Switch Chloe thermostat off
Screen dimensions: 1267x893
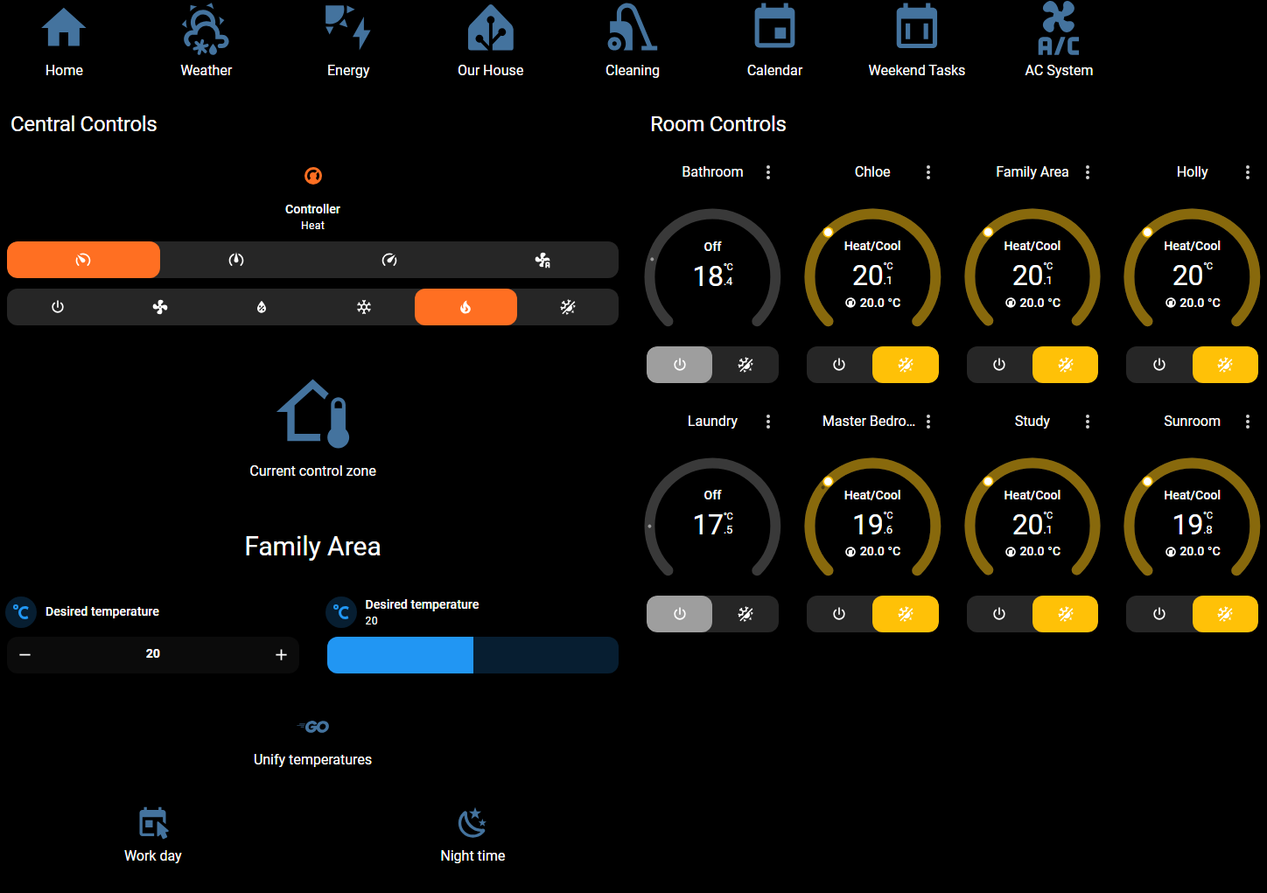(x=839, y=365)
